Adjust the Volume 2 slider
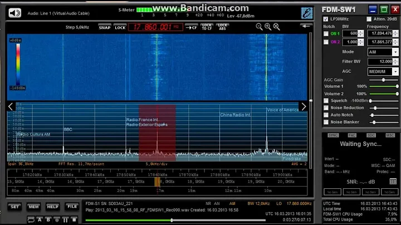401x225 pixels. click(383, 94)
